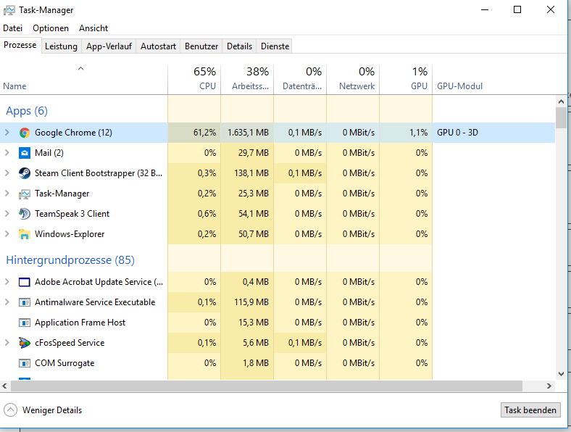Switch to the Leistung tab
This screenshot has width=571, height=432.
coord(61,46)
